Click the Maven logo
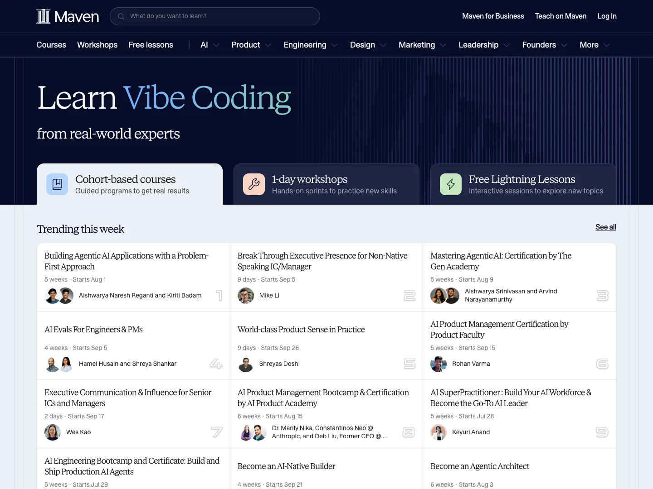 tap(68, 16)
